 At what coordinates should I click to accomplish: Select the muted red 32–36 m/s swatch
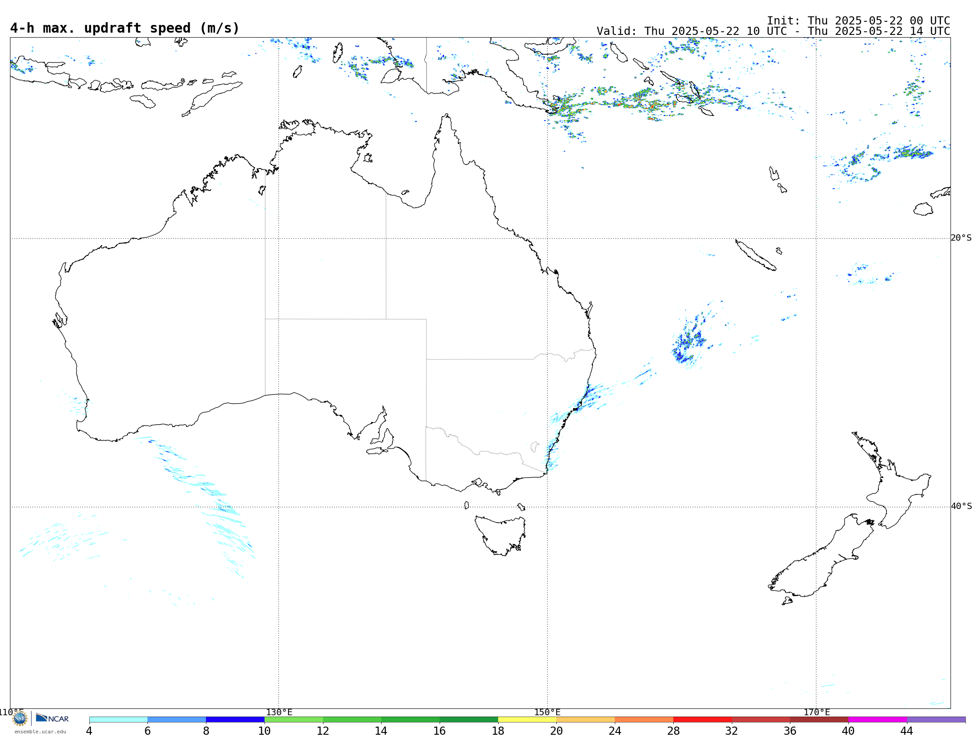[761, 720]
